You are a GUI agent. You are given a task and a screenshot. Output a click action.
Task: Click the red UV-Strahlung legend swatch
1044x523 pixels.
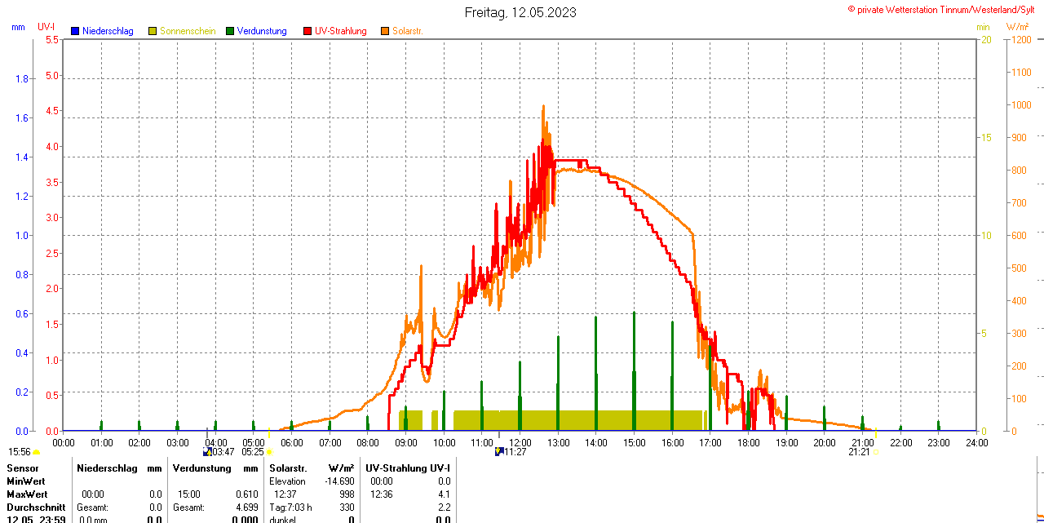point(307,31)
